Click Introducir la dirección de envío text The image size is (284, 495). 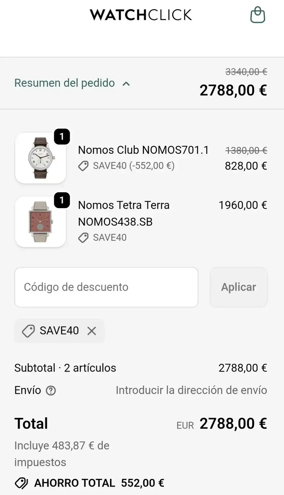pos(191,390)
